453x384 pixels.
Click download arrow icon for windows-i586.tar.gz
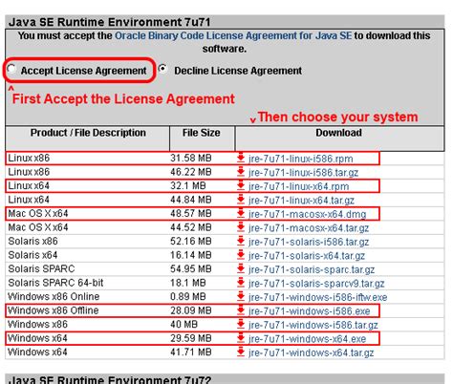click(241, 324)
